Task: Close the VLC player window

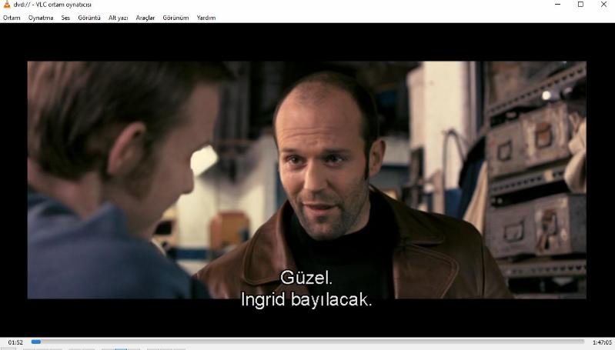Action: tap(603, 5)
